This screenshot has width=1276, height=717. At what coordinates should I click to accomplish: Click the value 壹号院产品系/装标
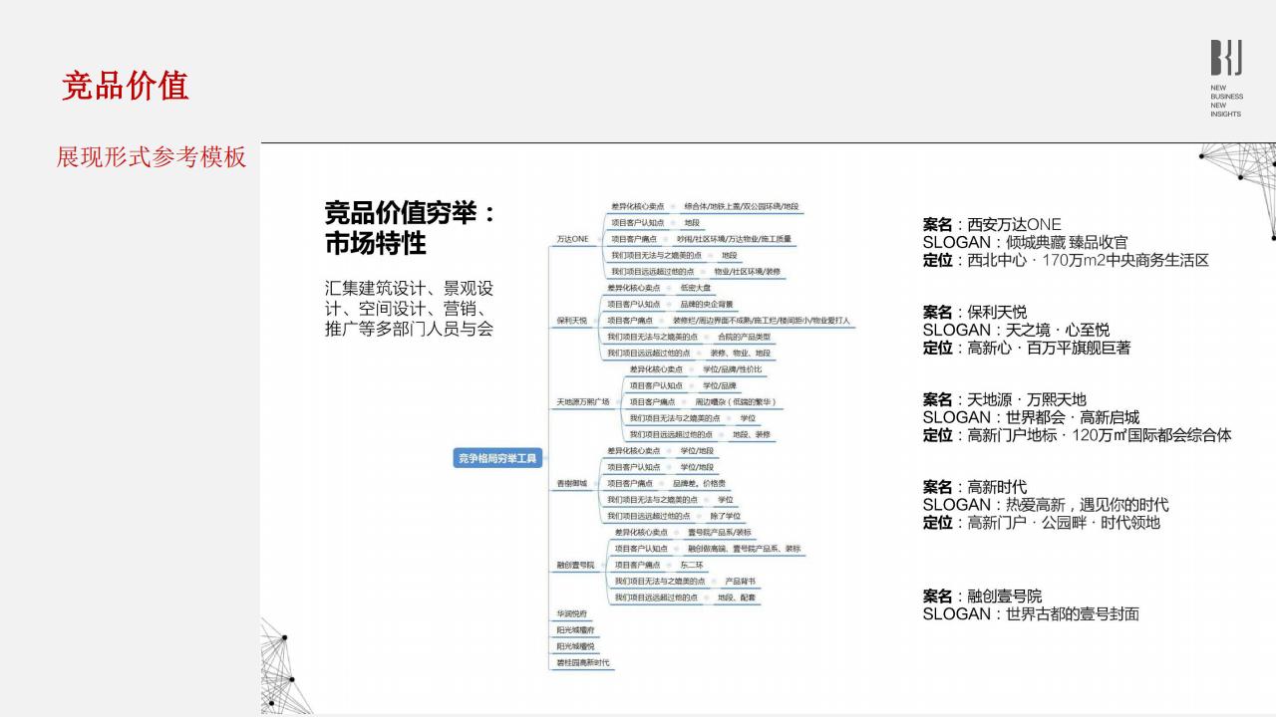coord(719,532)
